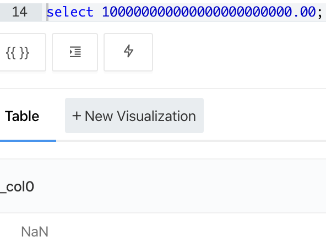This screenshot has width=326, height=242.
Task: Click the divider line below the editor toolbar
Action: pyautogui.click(x=163, y=89)
